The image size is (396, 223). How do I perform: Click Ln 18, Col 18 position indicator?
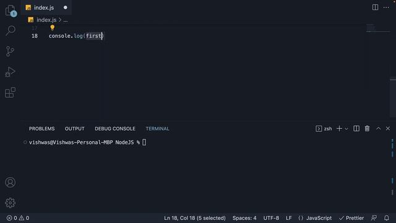click(195, 218)
